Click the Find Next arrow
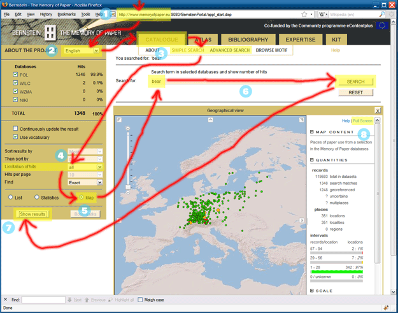 (x=69, y=300)
